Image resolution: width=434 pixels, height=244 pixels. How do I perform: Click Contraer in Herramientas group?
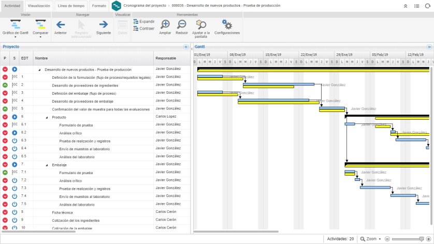tap(143, 28)
